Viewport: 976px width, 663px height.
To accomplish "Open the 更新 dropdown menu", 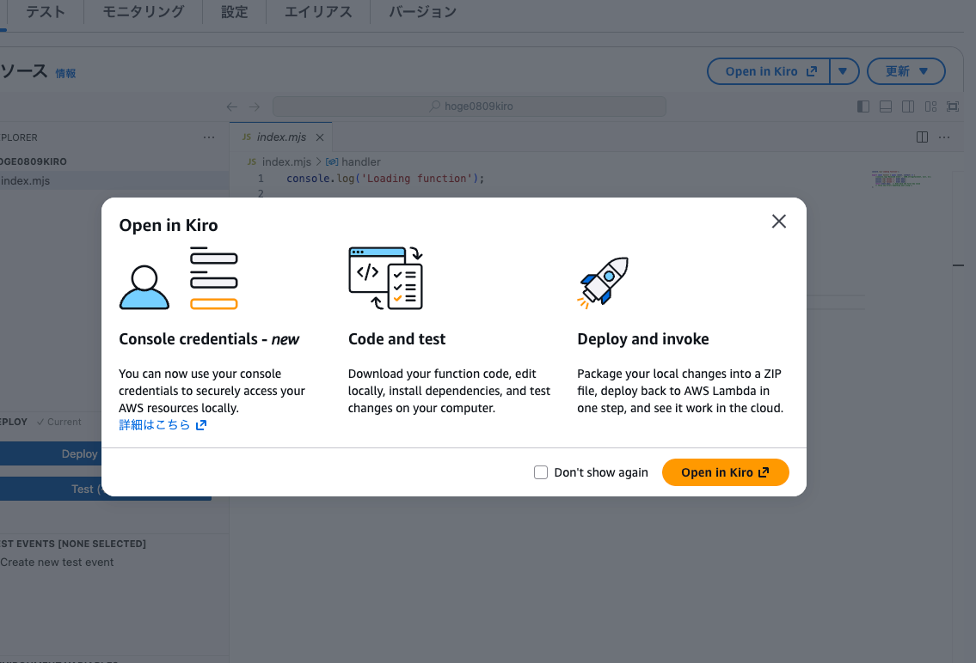I will [906, 71].
